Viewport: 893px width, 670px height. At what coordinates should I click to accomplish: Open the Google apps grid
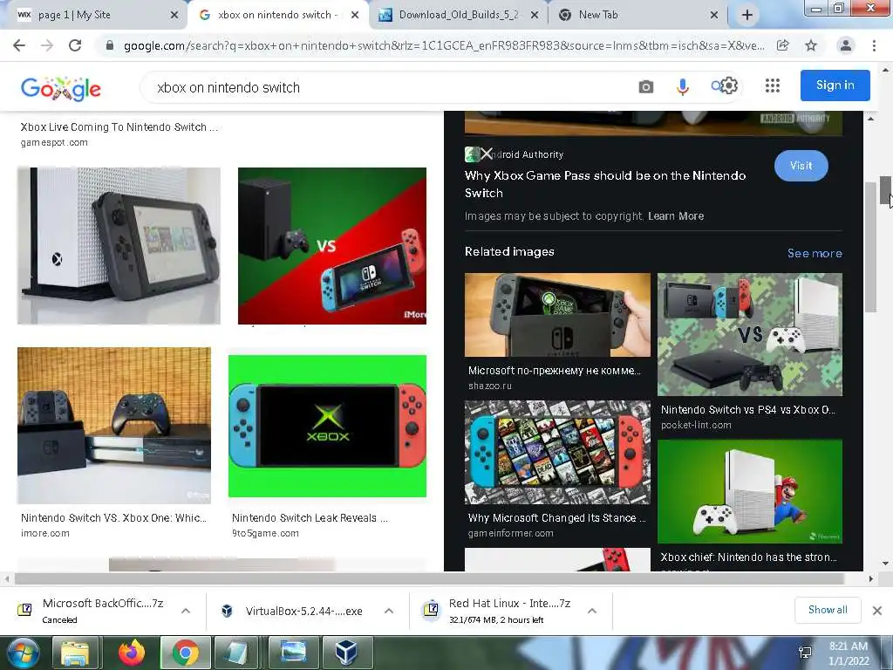click(x=773, y=86)
